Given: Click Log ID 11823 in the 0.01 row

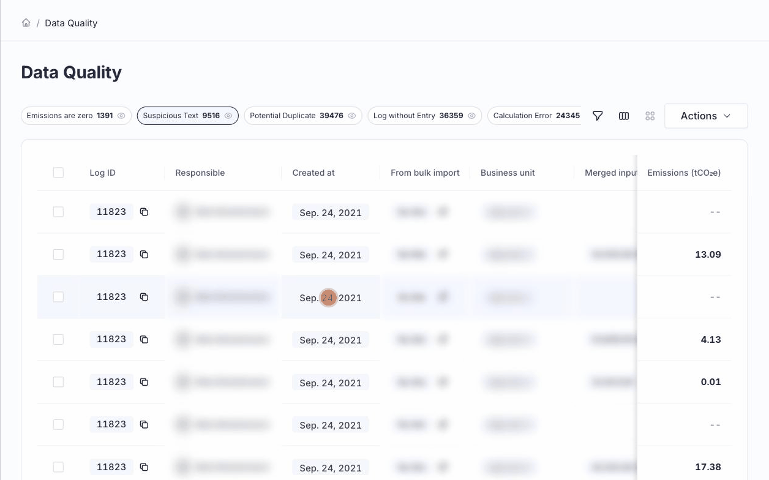Looking at the screenshot, I should pyautogui.click(x=111, y=382).
